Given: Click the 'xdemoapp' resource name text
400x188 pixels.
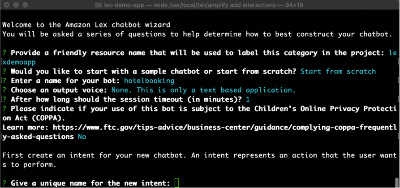Looking at the screenshot, I should point(19,62).
